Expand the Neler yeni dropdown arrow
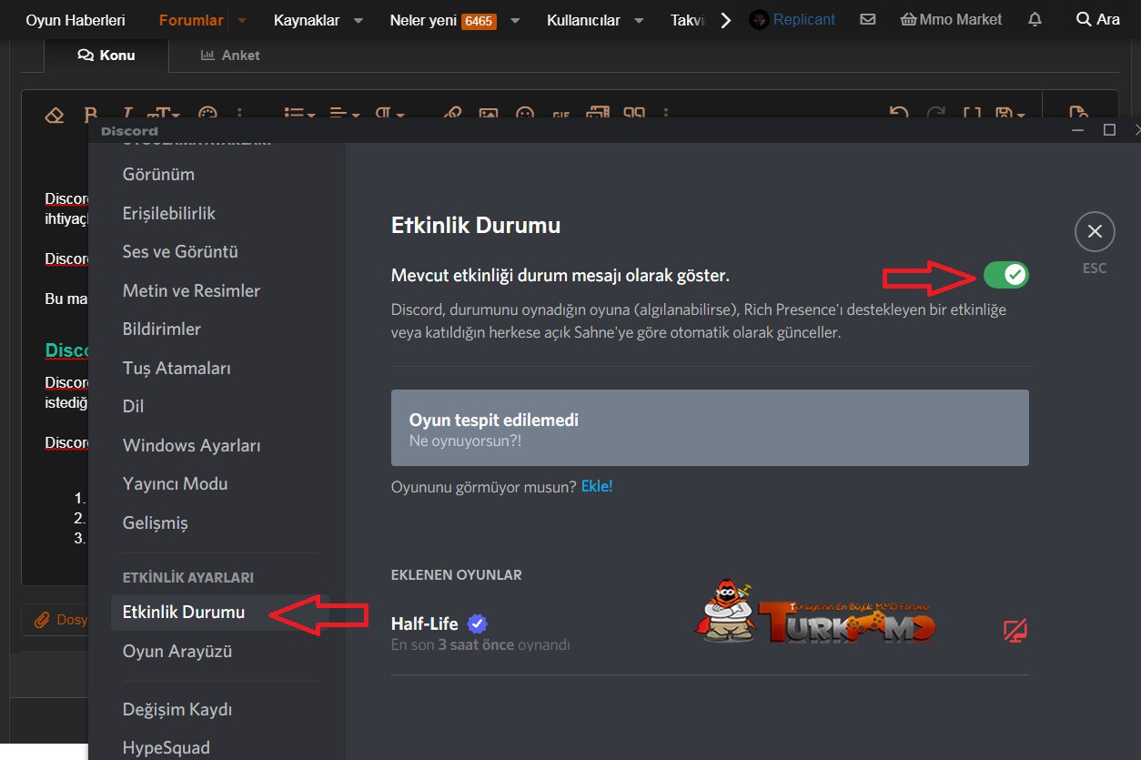Image resolution: width=1141 pixels, height=760 pixels. coord(516,20)
